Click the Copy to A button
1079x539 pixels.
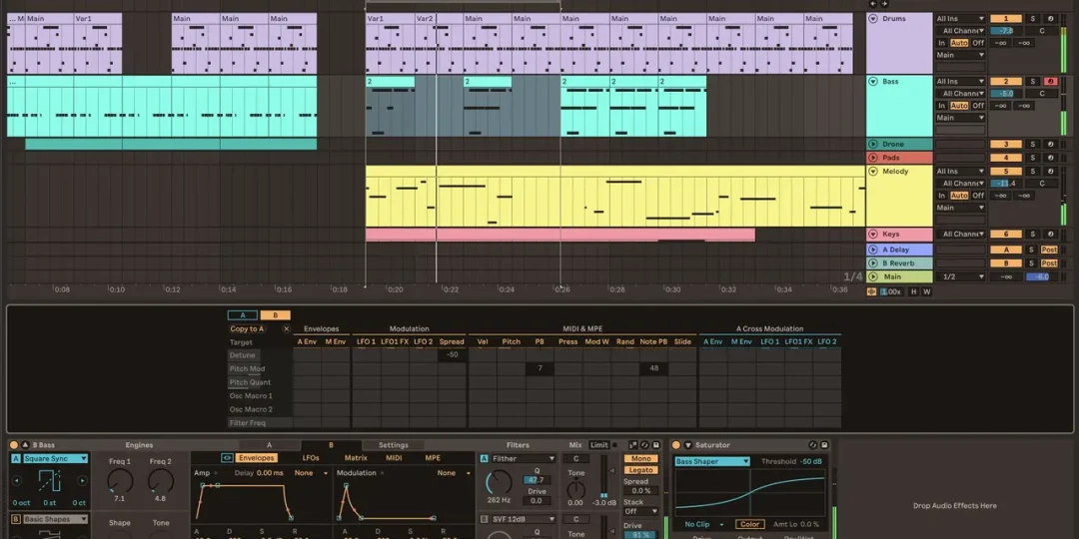click(x=247, y=329)
